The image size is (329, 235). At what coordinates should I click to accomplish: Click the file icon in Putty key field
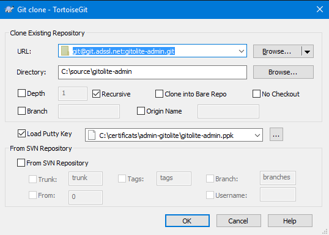click(92, 135)
